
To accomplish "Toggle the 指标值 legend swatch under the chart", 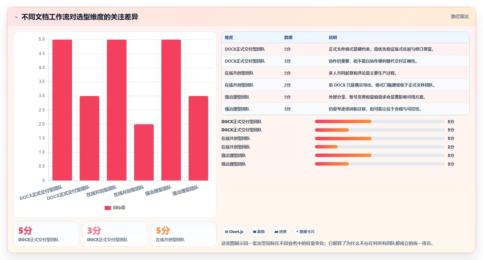I will [108, 208].
